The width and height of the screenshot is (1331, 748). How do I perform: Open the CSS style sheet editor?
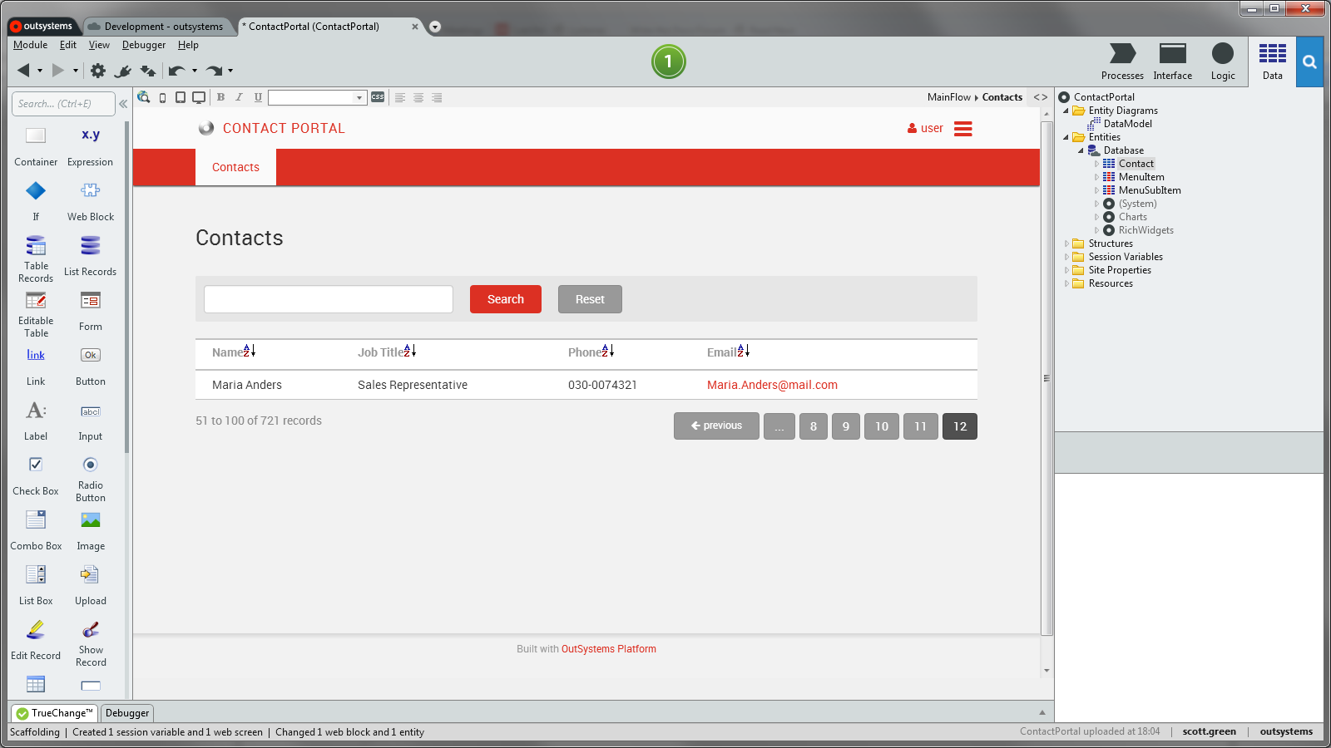378,97
